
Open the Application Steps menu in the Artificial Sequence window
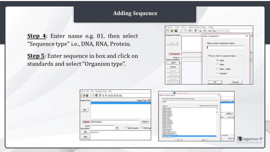click(101, 91)
